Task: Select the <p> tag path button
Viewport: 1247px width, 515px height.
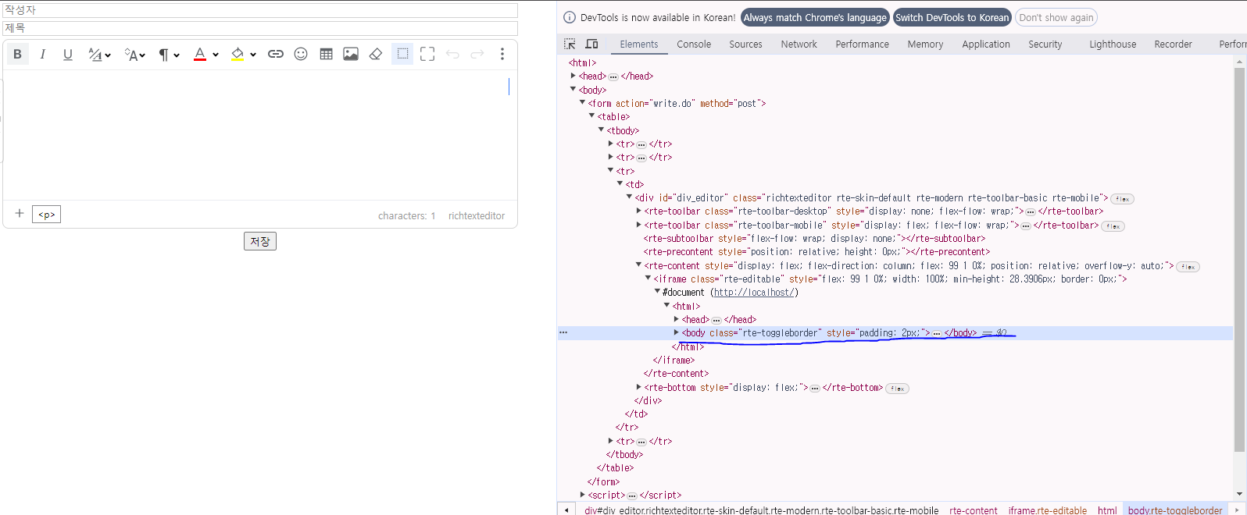Action: (x=46, y=215)
